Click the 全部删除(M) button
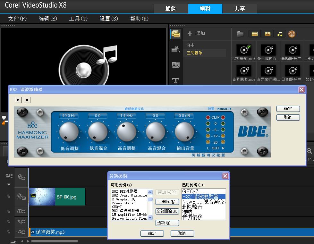The width and height of the screenshot is (314, 244). [167, 211]
